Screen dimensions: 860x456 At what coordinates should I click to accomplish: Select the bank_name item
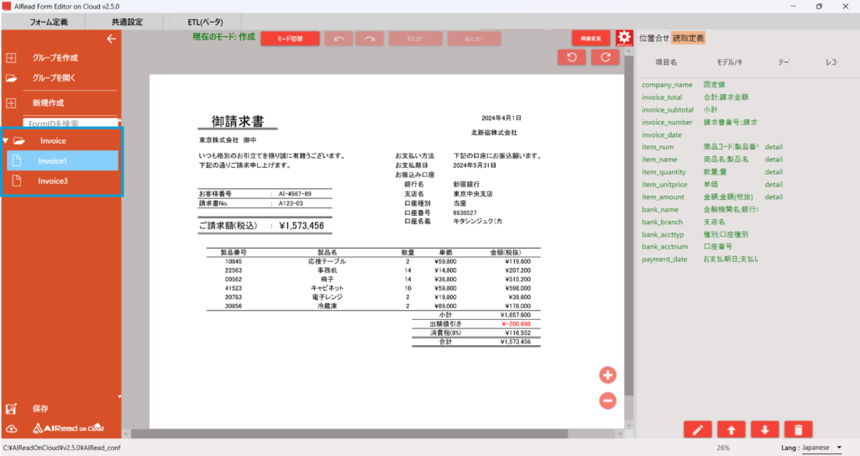click(x=660, y=210)
